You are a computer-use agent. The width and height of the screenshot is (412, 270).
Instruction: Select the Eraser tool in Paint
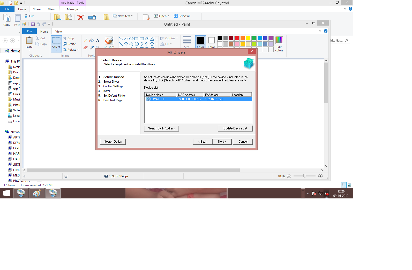(x=86, y=48)
